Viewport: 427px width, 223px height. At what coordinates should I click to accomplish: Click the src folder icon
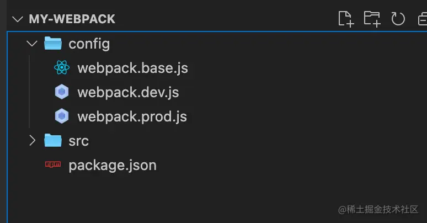(x=53, y=141)
